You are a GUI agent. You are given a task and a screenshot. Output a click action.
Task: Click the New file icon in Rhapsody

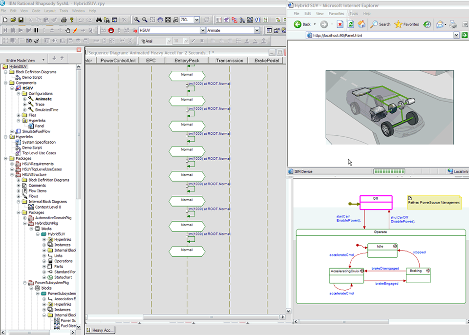(x=5, y=20)
